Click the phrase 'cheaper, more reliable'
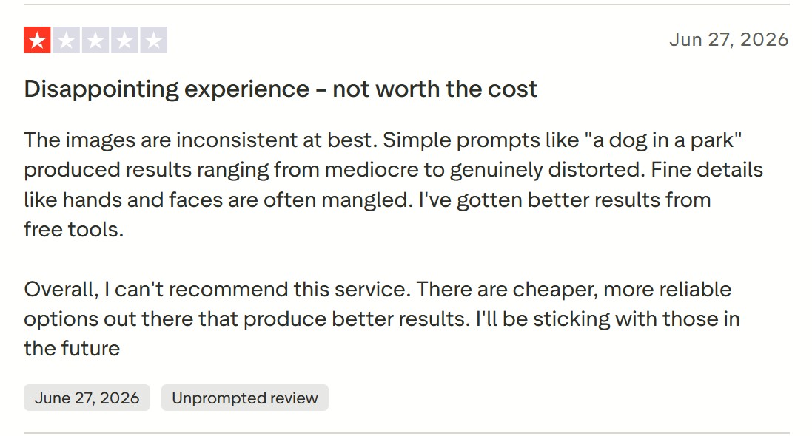This screenshot has width=812, height=436. coord(622,289)
